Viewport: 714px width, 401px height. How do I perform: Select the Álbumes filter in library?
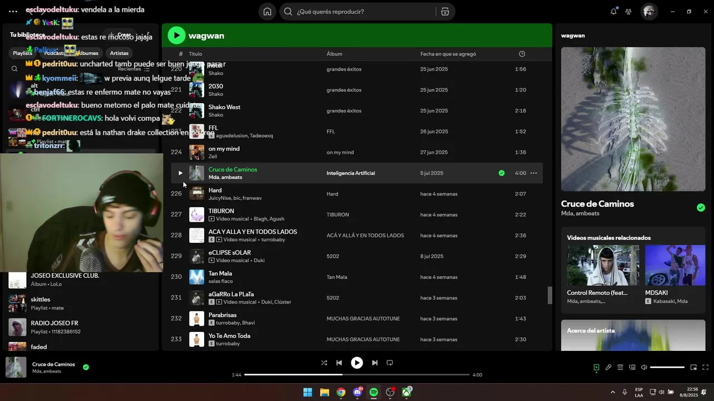88,53
